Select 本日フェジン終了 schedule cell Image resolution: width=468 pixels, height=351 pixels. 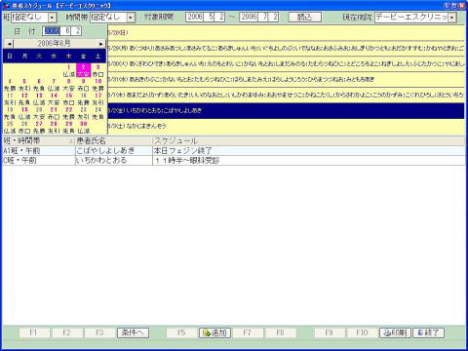pyautogui.click(x=309, y=151)
